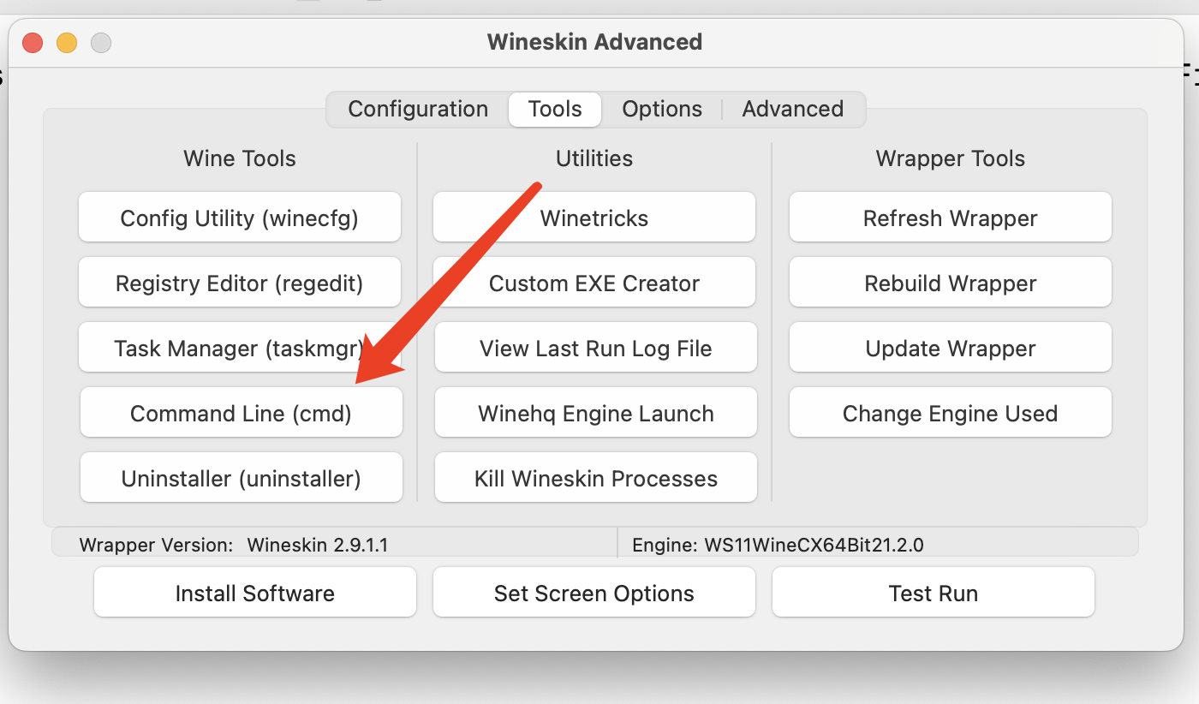Open the Options tab
The height and width of the screenshot is (704, 1199).
pos(662,109)
